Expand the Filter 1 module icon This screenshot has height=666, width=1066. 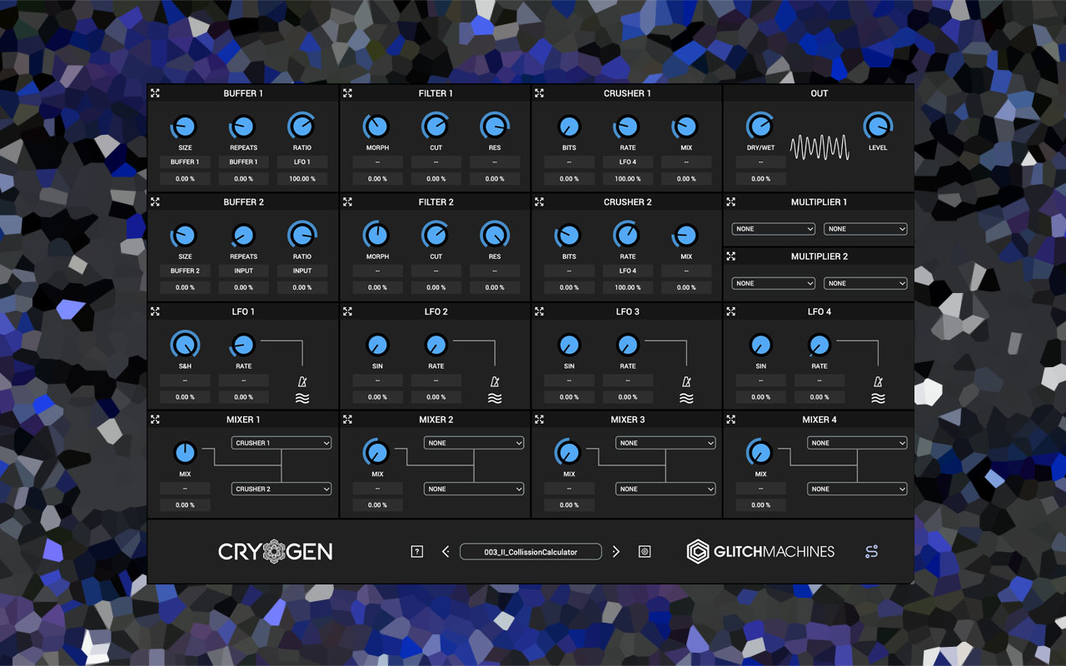[348, 93]
